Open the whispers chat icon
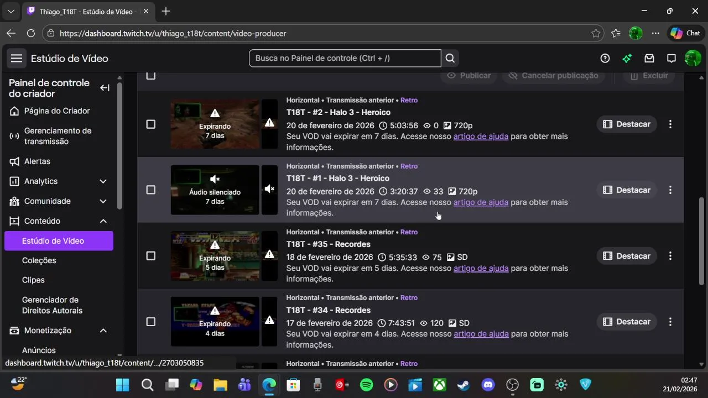Viewport: 708px width, 398px height. point(671,58)
